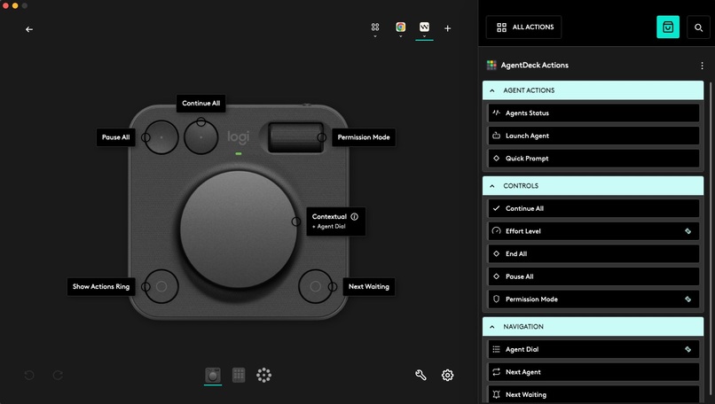Screen dimensions: 715x404
Task: Select the large center dial
Action: point(238,229)
